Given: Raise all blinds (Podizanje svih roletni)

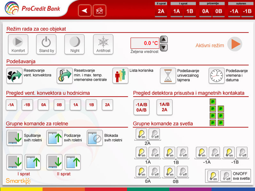Looking at the screenshot, I should (x=54, y=138).
